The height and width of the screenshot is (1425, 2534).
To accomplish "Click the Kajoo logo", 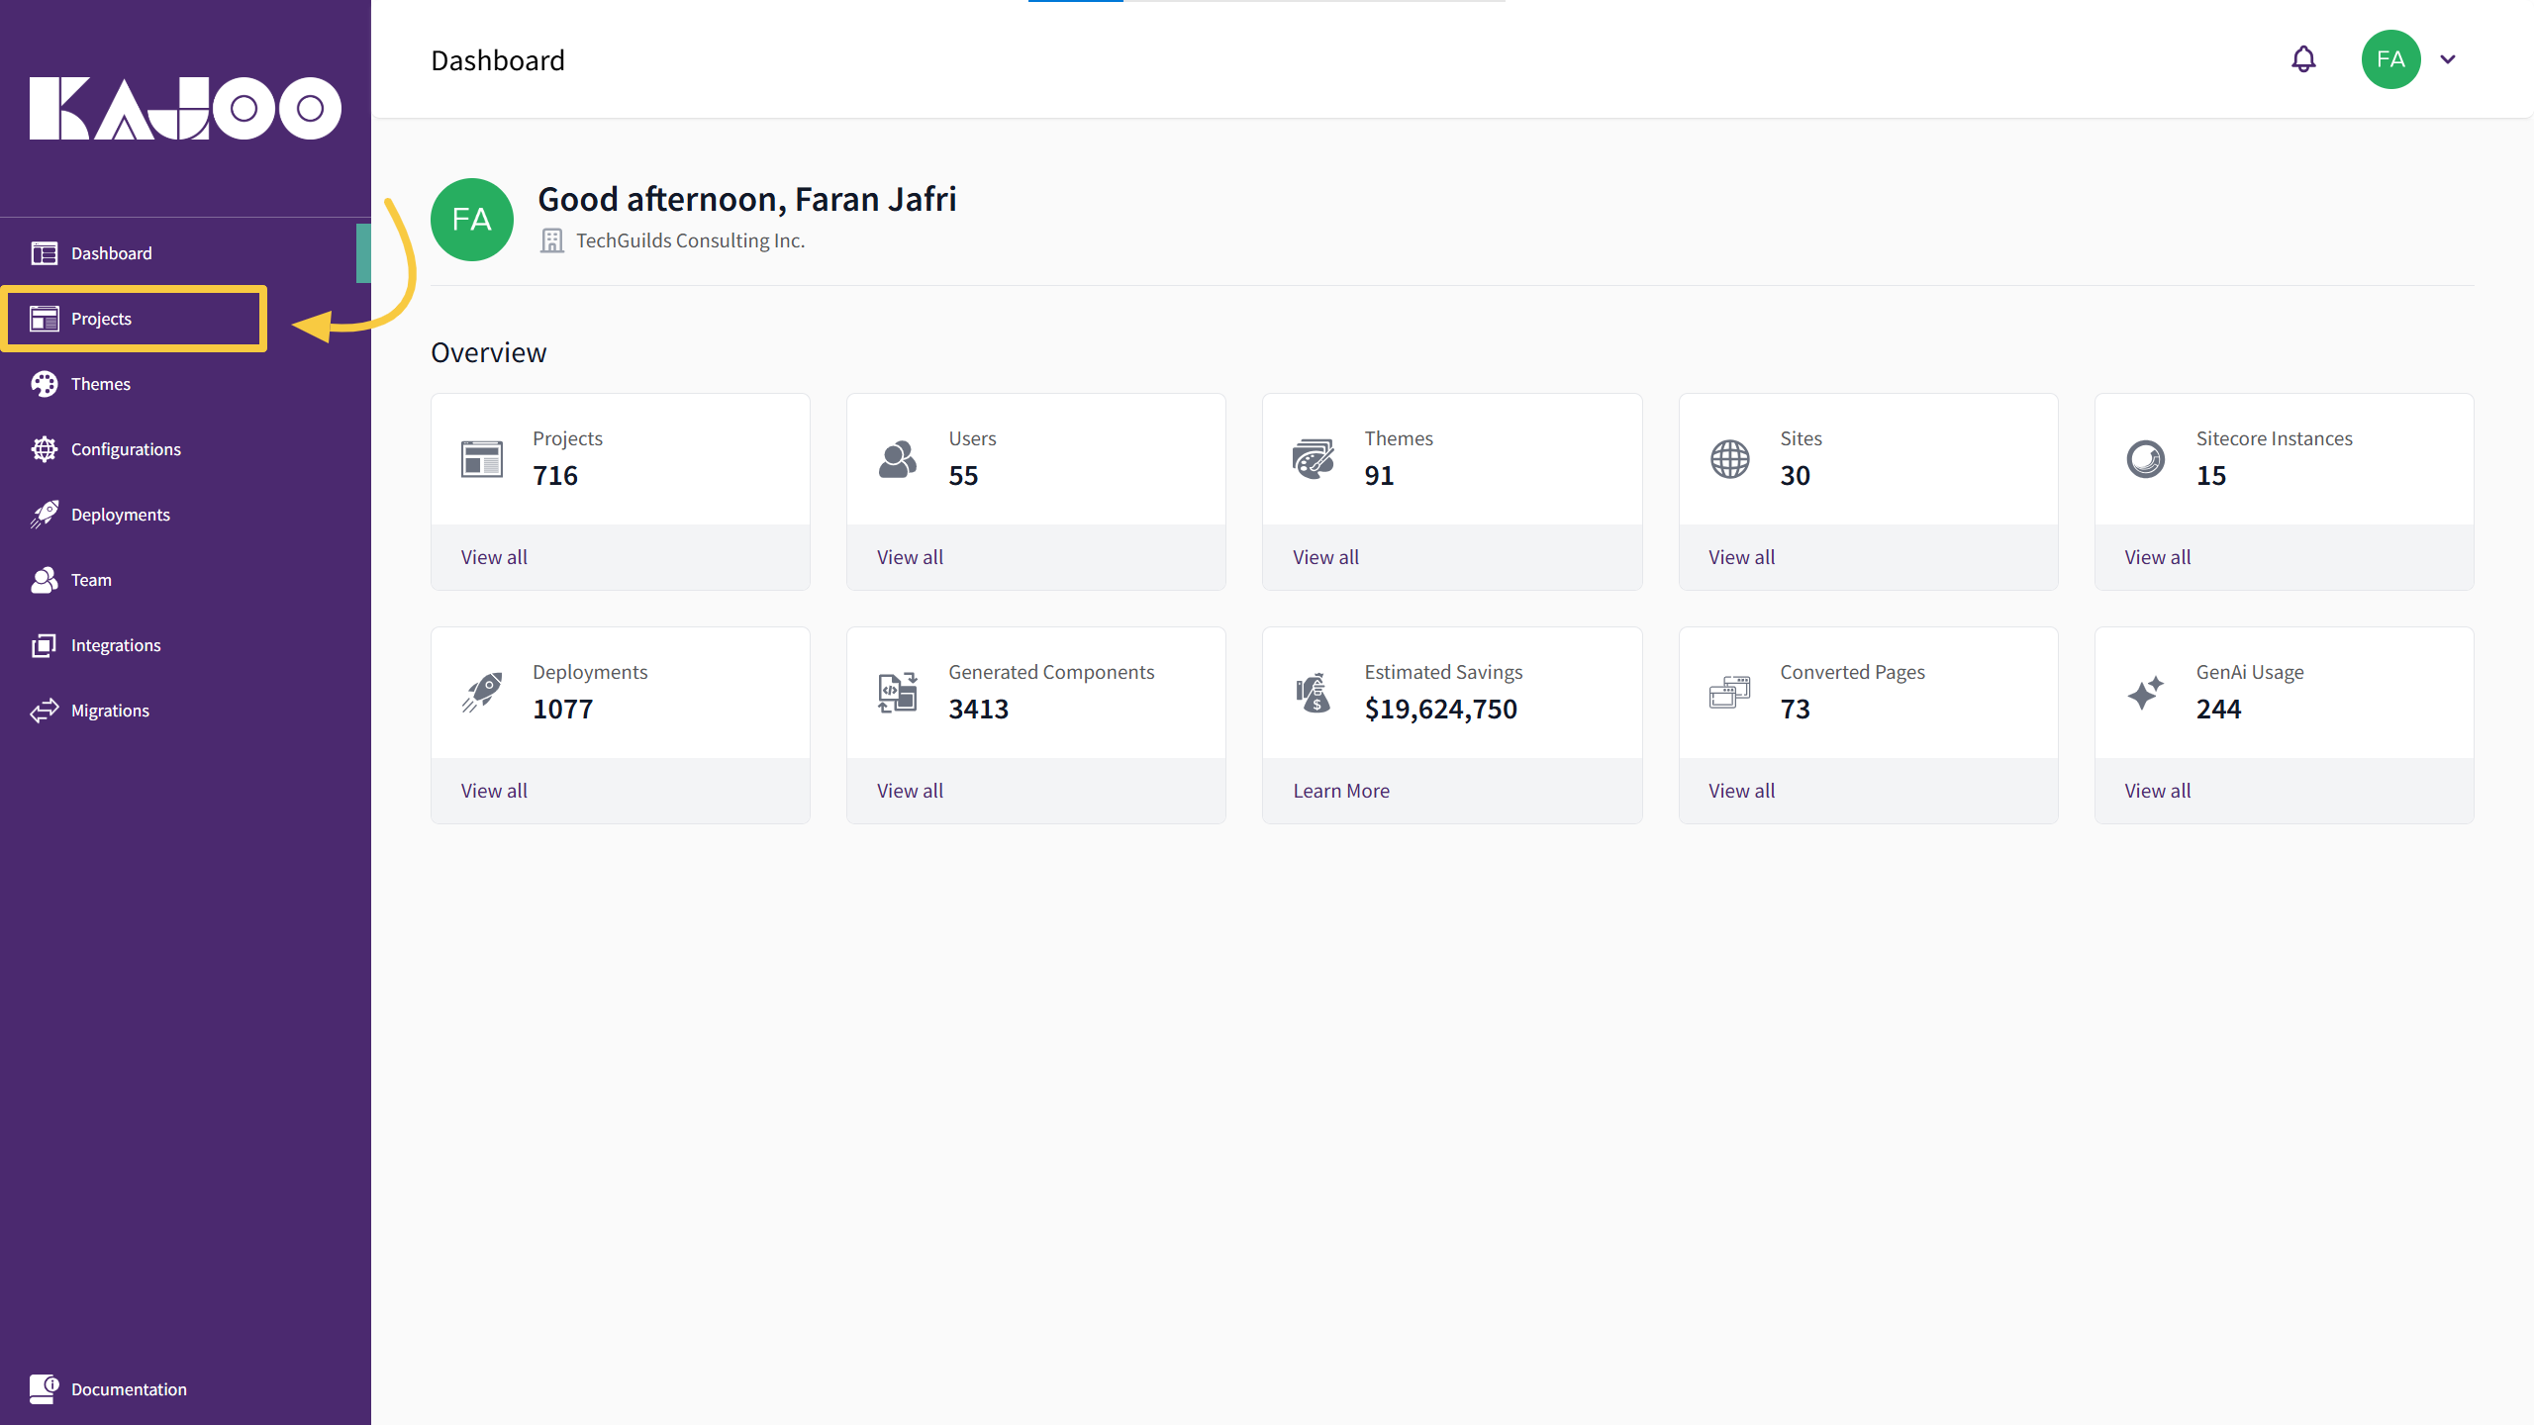I will [x=185, y=108].
